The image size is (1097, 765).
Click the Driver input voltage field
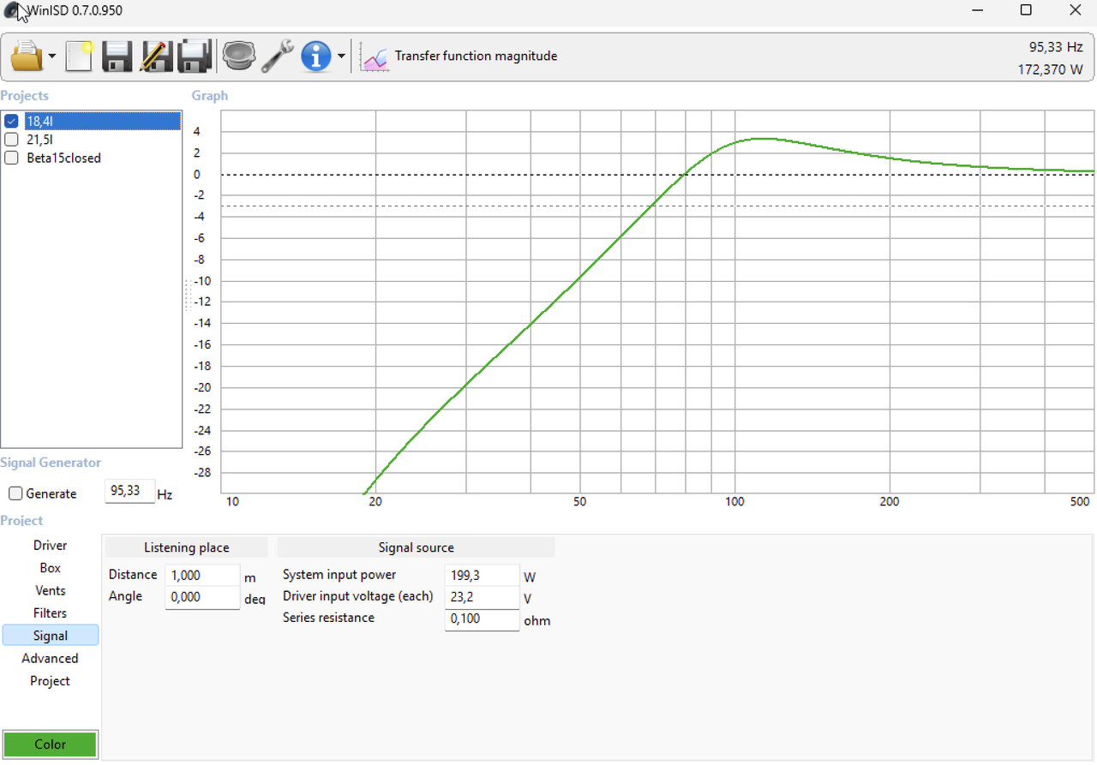point(483,597)
